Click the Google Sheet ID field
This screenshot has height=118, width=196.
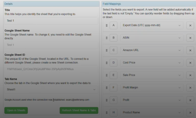tap(51, 69)
